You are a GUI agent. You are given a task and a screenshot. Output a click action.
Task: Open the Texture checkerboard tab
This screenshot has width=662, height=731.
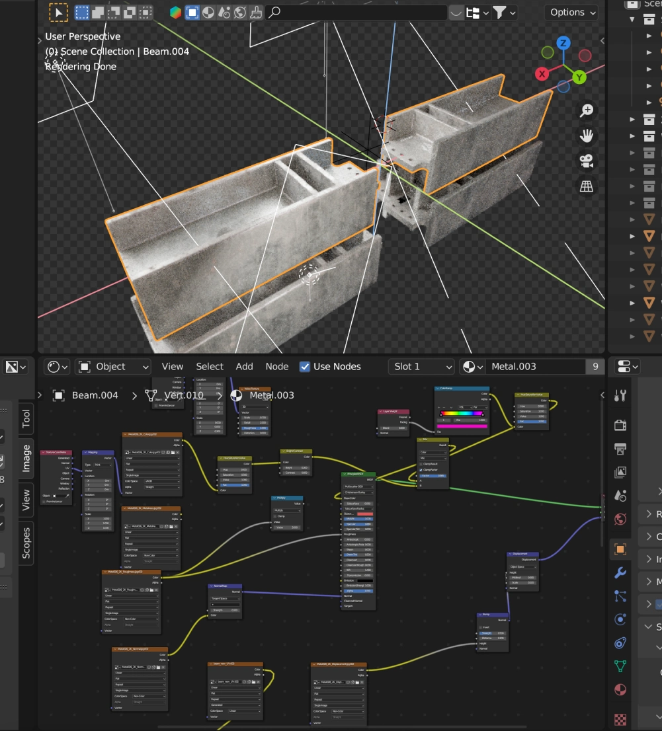pos(620,719)
